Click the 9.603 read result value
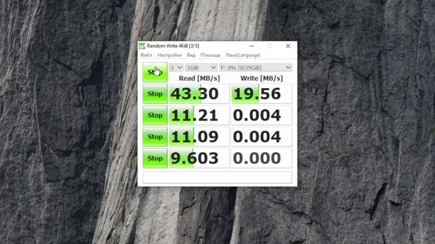This screenshot has width=435, height=244. tap(199, 158)
